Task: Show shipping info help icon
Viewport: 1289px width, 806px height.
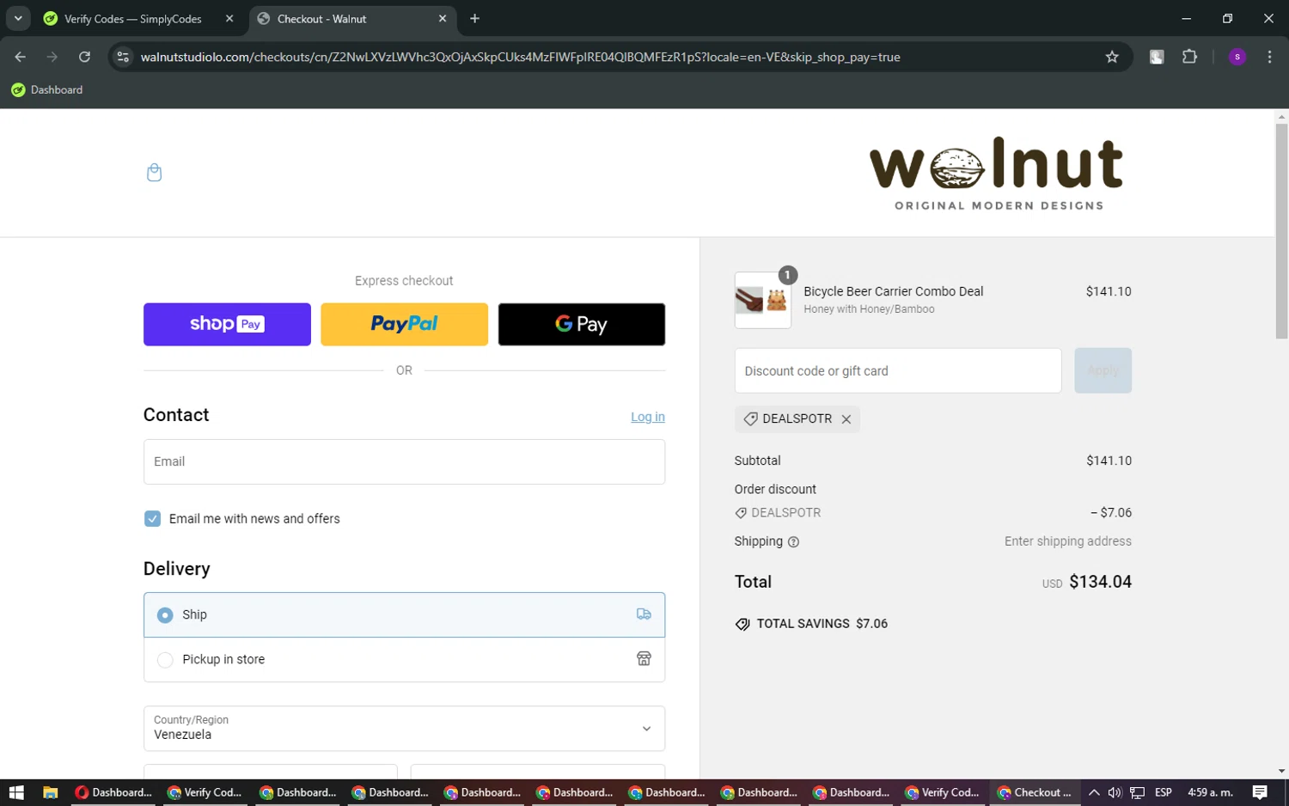Action: (793, 542)
